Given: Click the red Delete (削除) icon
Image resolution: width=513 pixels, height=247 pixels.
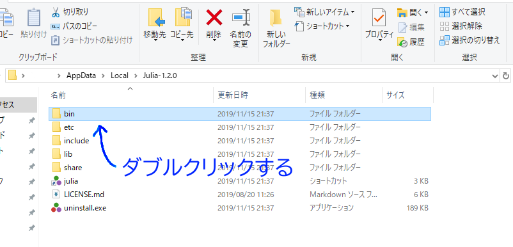Looking at the screenshot, I should 214,17.
